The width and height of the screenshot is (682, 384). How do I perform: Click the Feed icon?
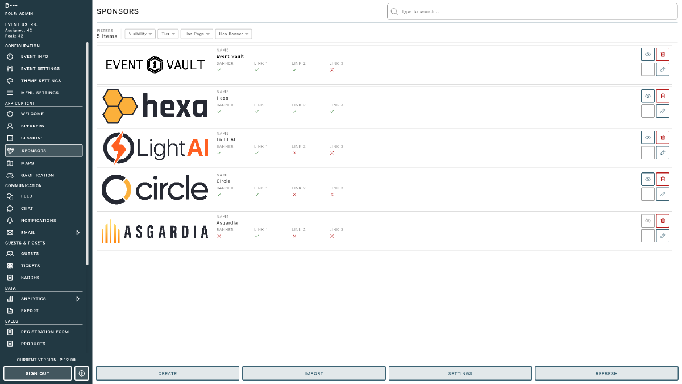(10, 196)
